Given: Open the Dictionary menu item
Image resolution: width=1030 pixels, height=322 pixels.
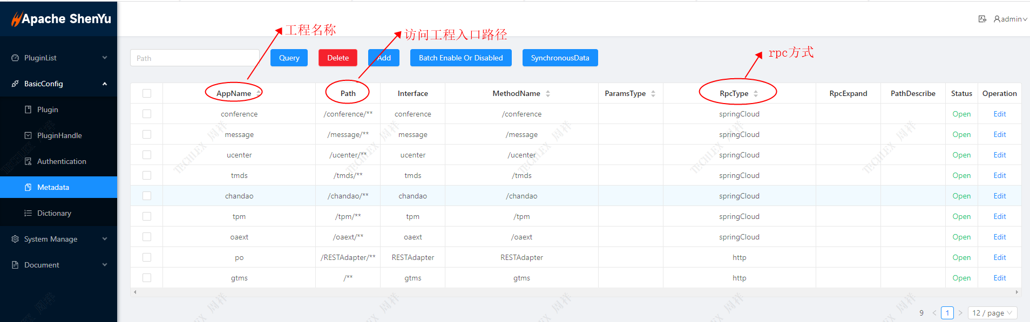Looking at the screenshot, I should tap(58, 213).
